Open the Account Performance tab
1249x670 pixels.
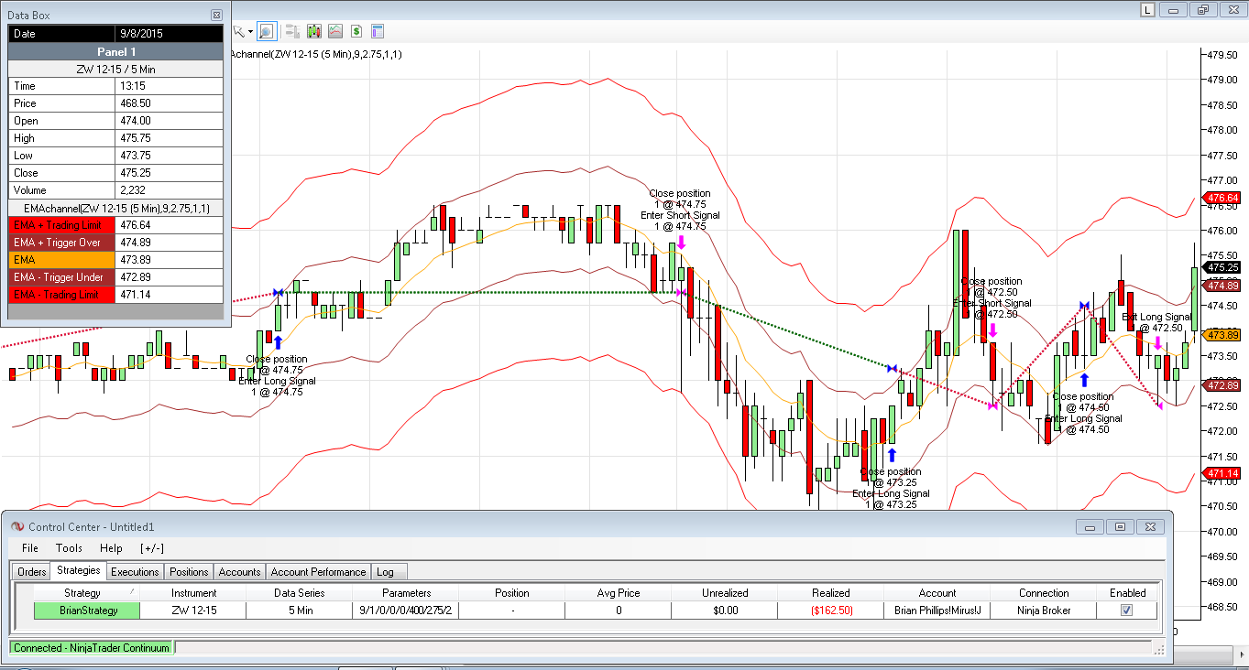[318, 572]
